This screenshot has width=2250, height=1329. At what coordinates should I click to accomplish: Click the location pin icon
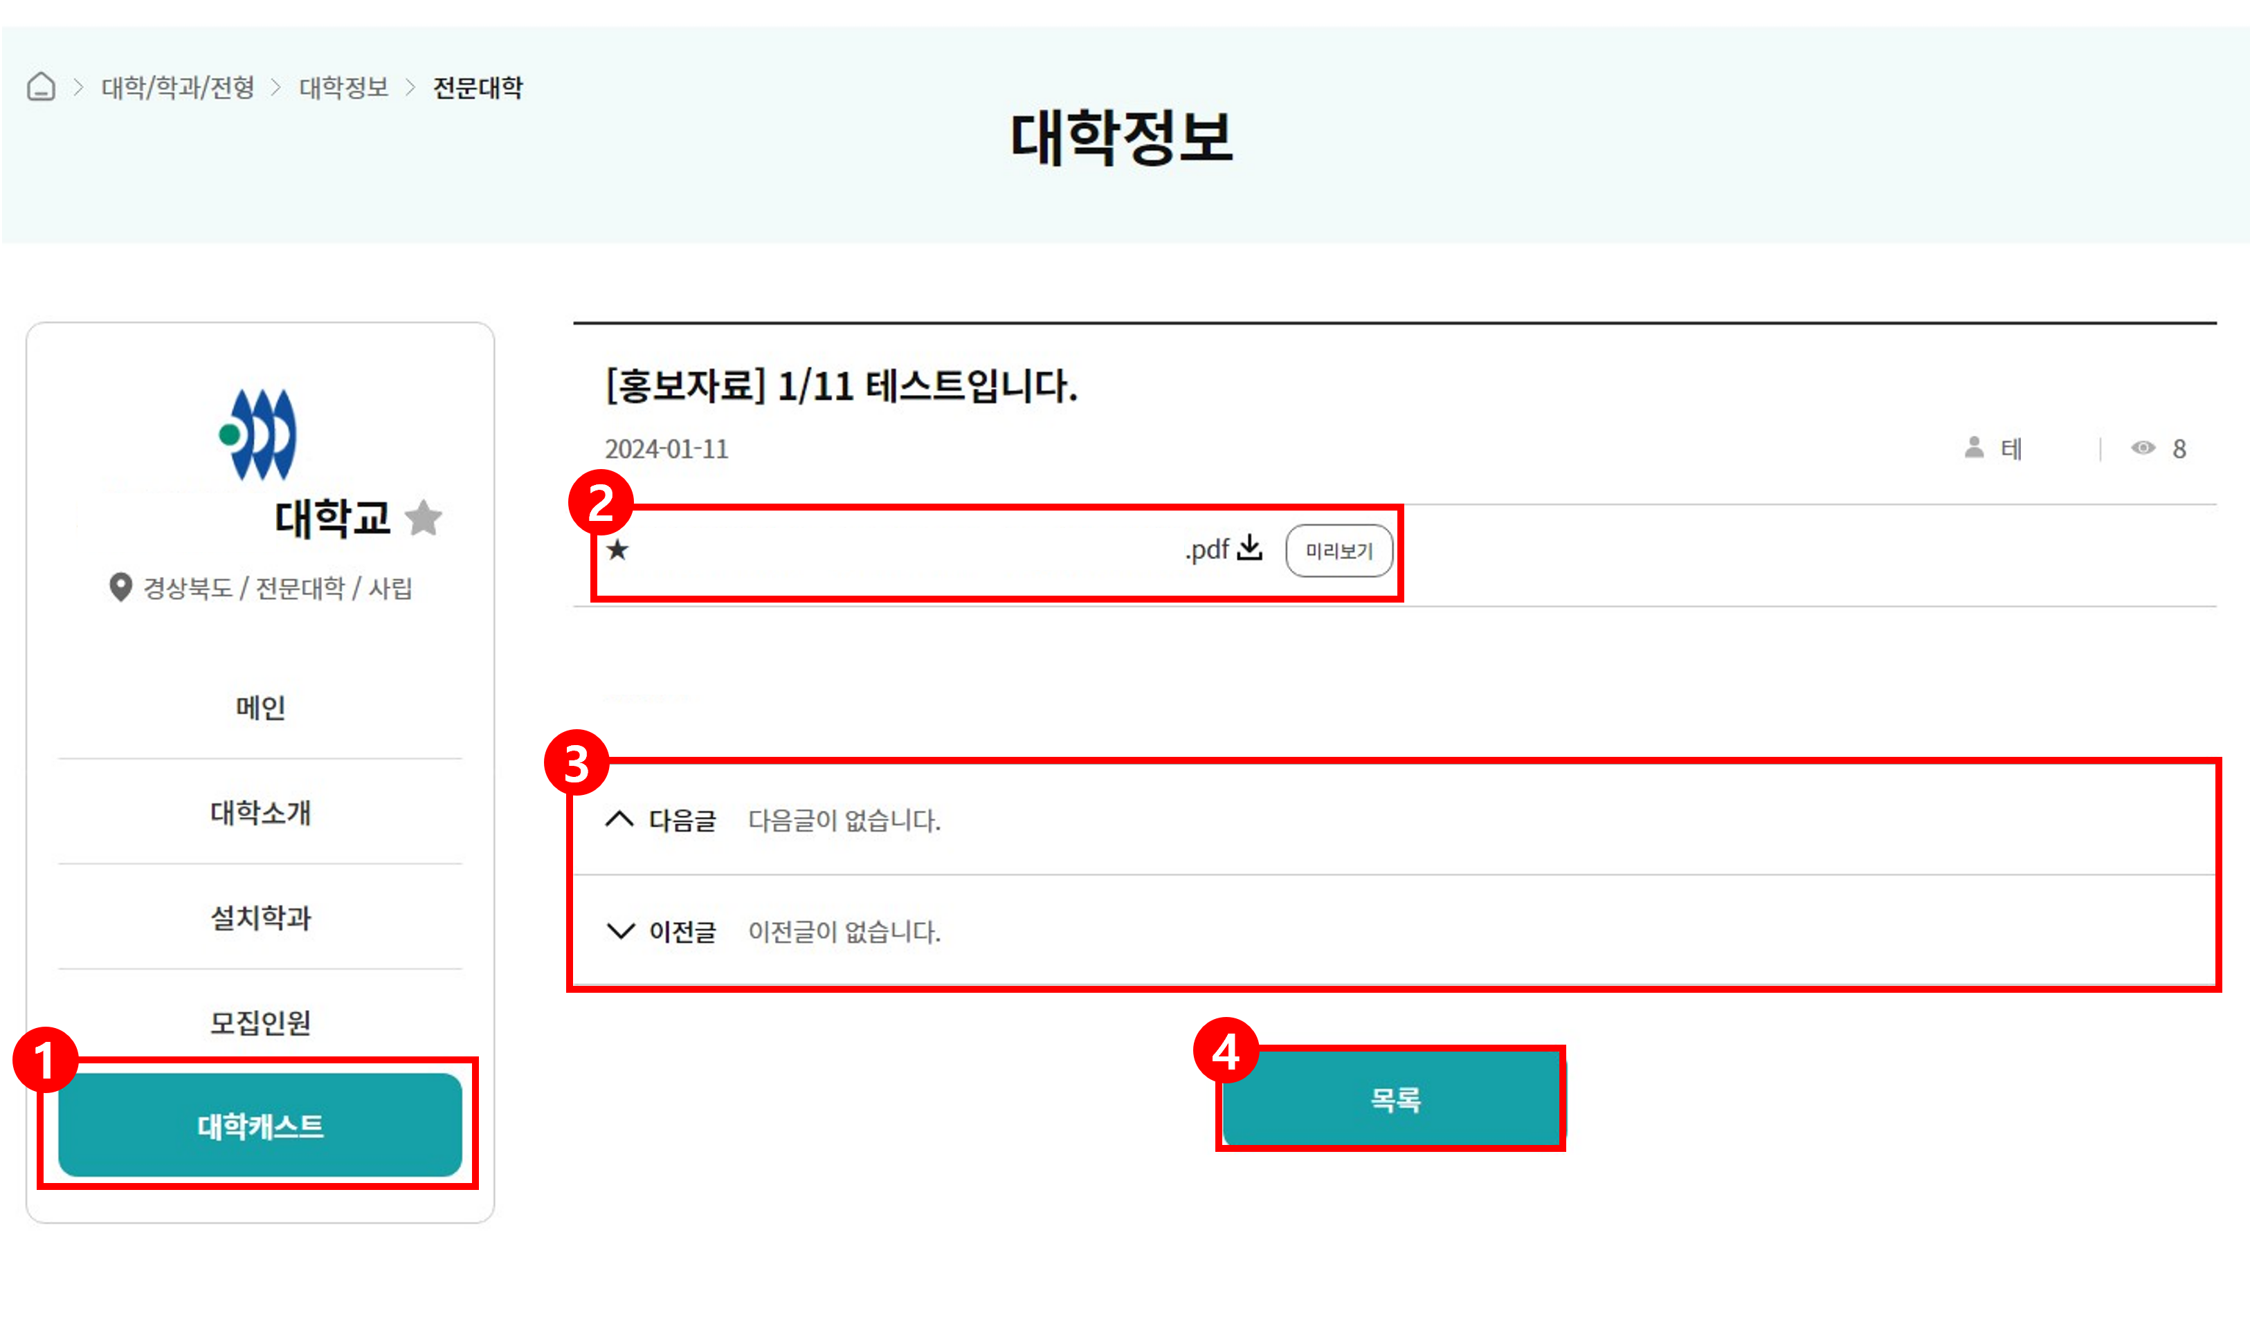(x=120, y=587)
